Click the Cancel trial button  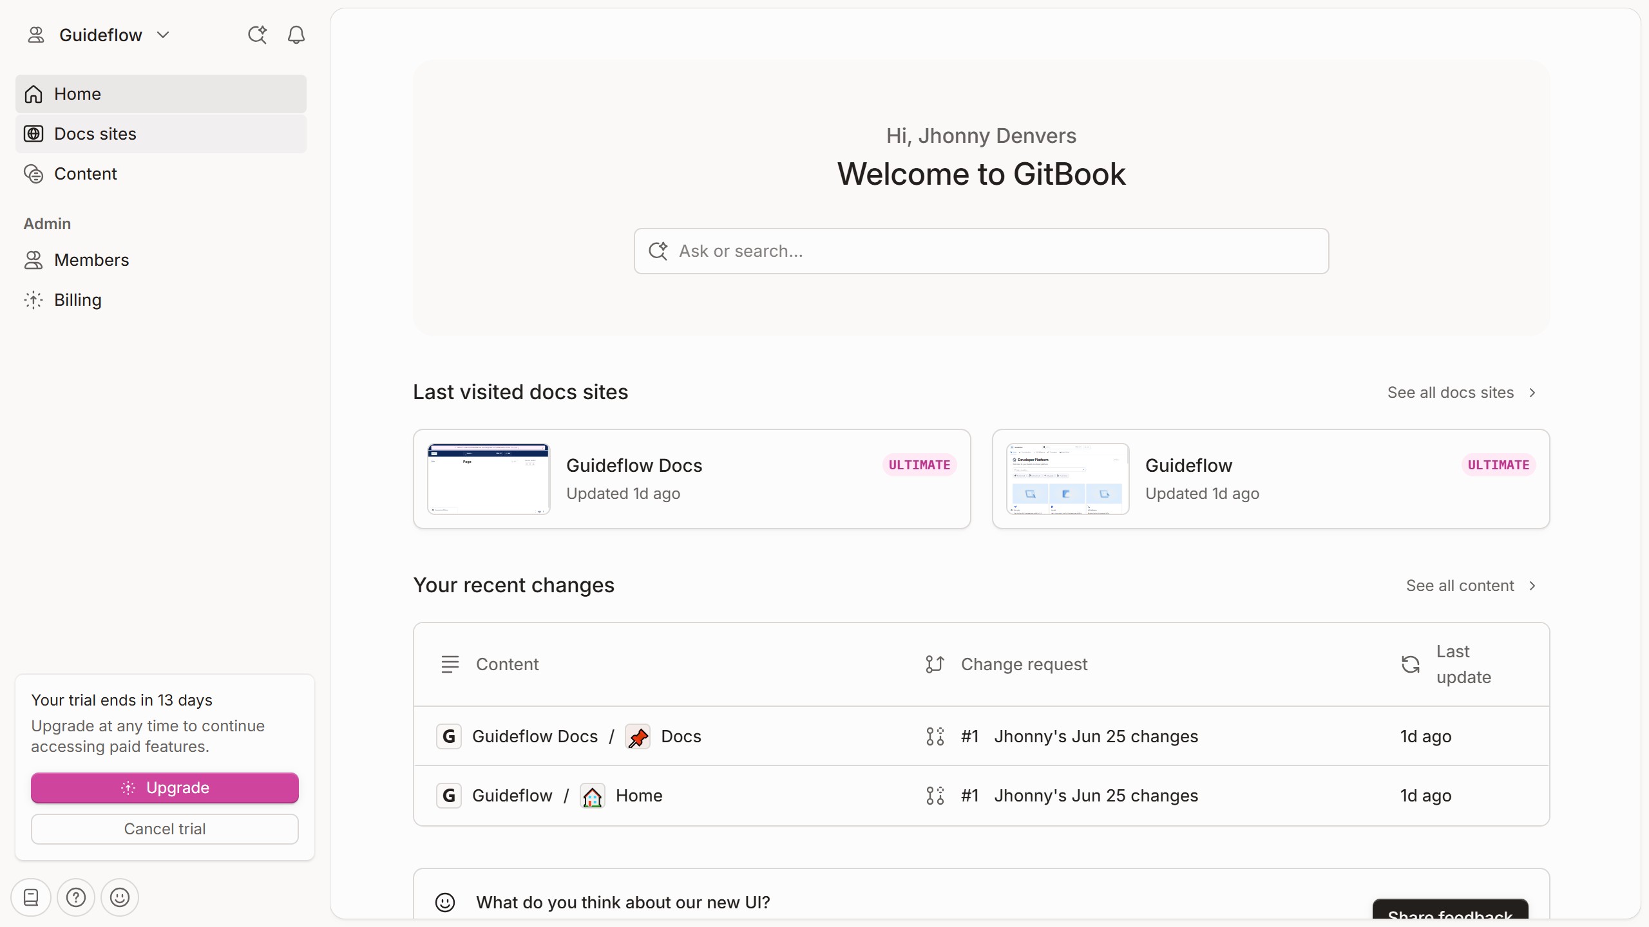pos(165,829)
